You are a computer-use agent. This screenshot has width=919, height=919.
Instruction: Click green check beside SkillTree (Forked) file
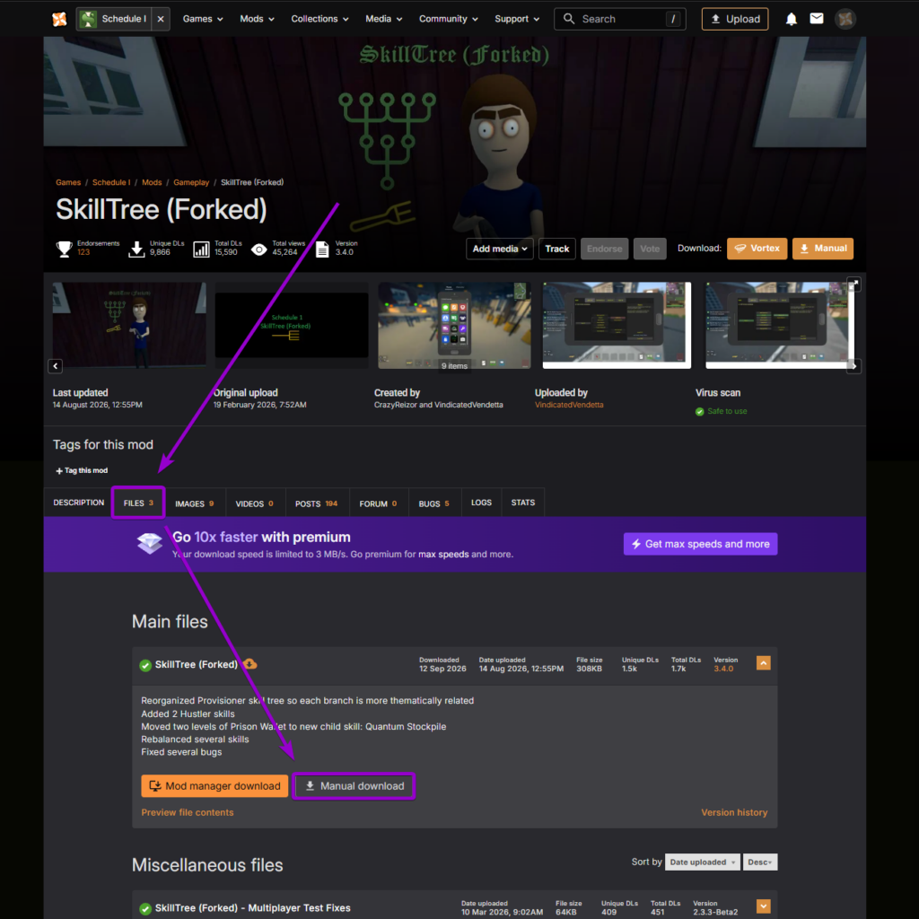[145, 665]
